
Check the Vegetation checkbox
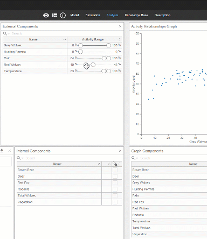115,202
